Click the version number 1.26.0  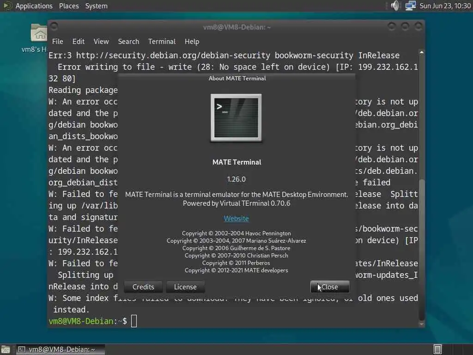pos(236,179)
